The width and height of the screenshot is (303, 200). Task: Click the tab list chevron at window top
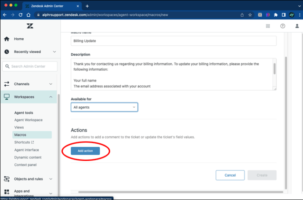click(x=299, y=6)
